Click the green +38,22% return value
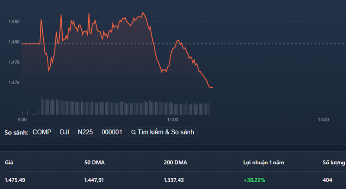 pos(254,180)
